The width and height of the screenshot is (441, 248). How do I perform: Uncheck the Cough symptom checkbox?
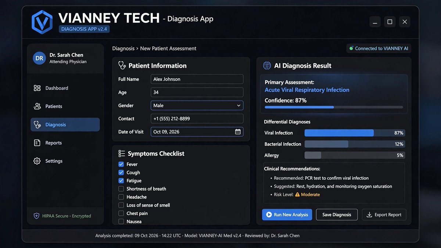coord(121,172)
